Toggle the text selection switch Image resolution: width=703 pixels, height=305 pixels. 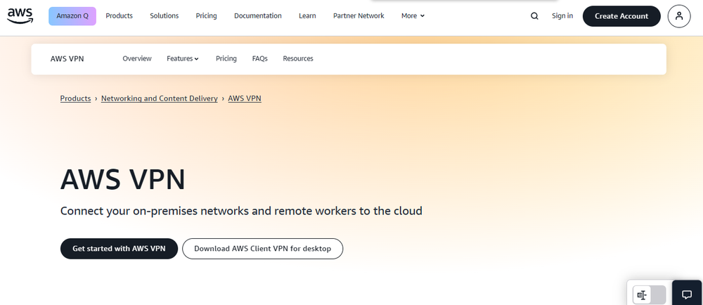coord(648,295)
